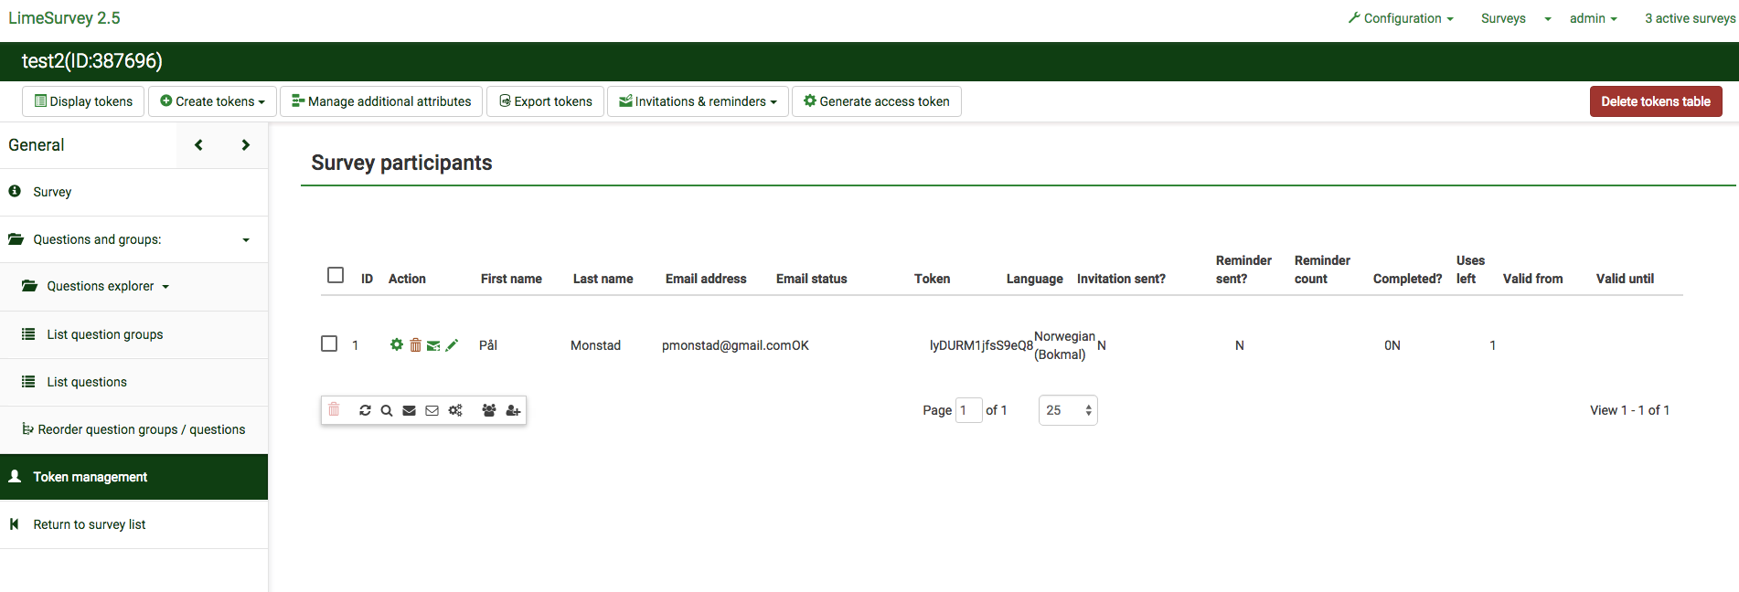Toggle the select-all checkbox in table header

(336, 275)
